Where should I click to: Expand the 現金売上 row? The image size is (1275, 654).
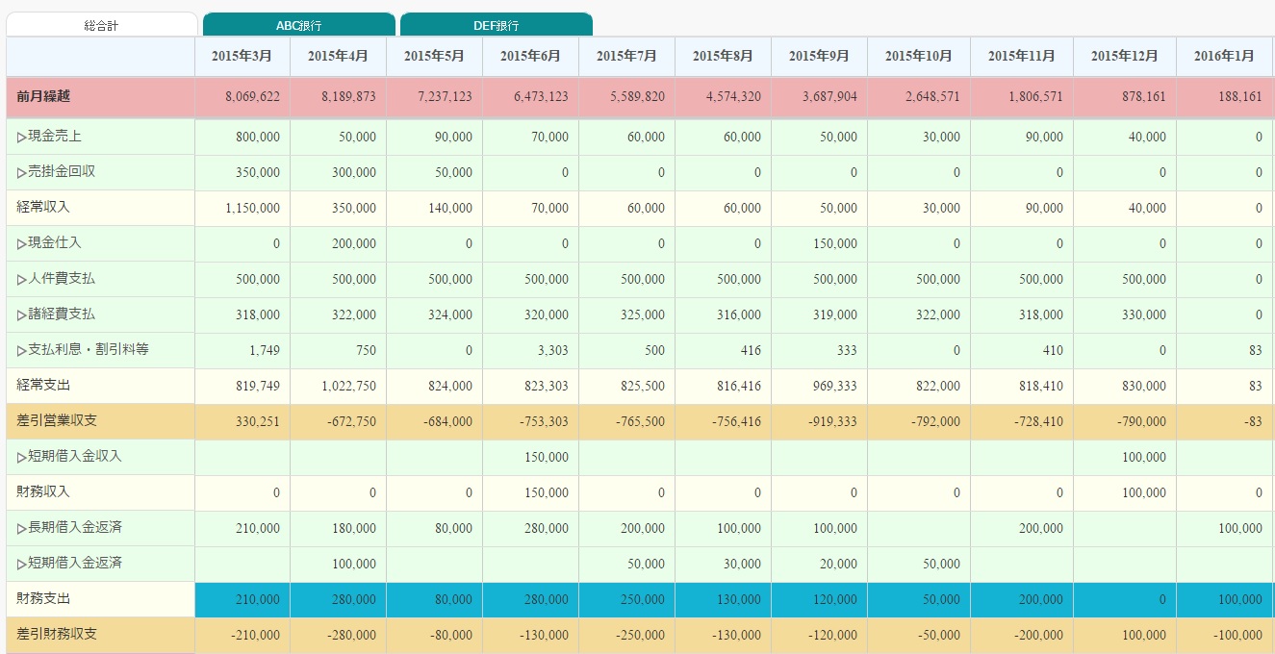pos(22,138)
